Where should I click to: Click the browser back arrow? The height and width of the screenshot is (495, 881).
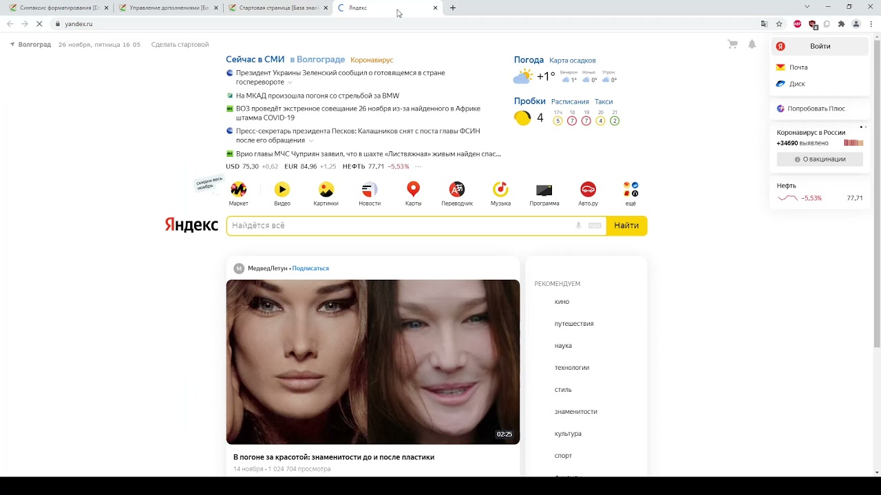click(x=10, y=23)
